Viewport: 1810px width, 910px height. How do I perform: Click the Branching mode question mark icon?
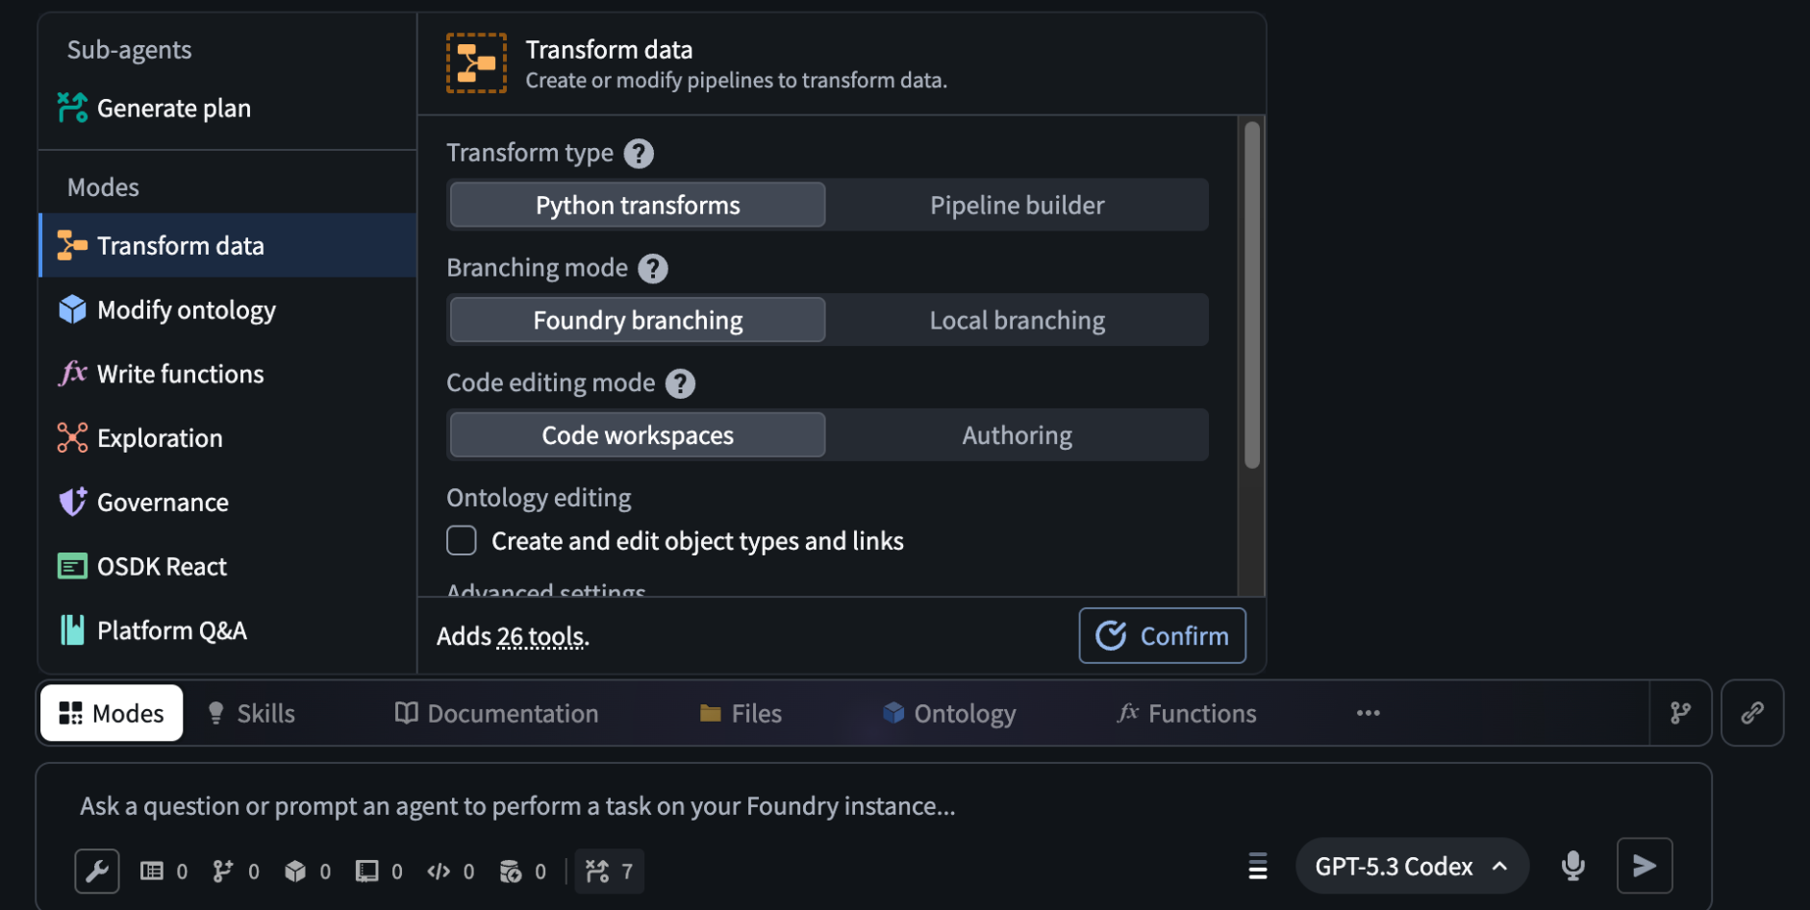point(653,268)
